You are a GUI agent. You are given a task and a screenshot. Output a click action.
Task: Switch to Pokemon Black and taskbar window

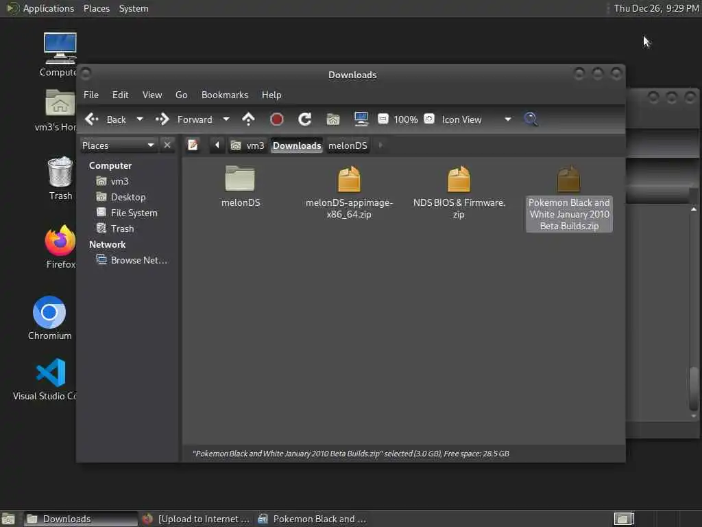point(313,519)
